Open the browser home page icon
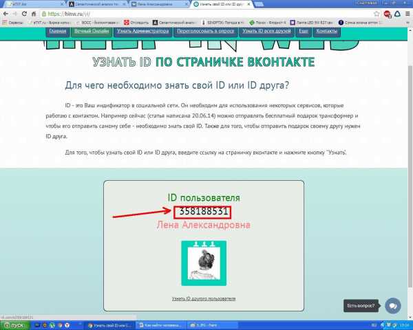 34,14
